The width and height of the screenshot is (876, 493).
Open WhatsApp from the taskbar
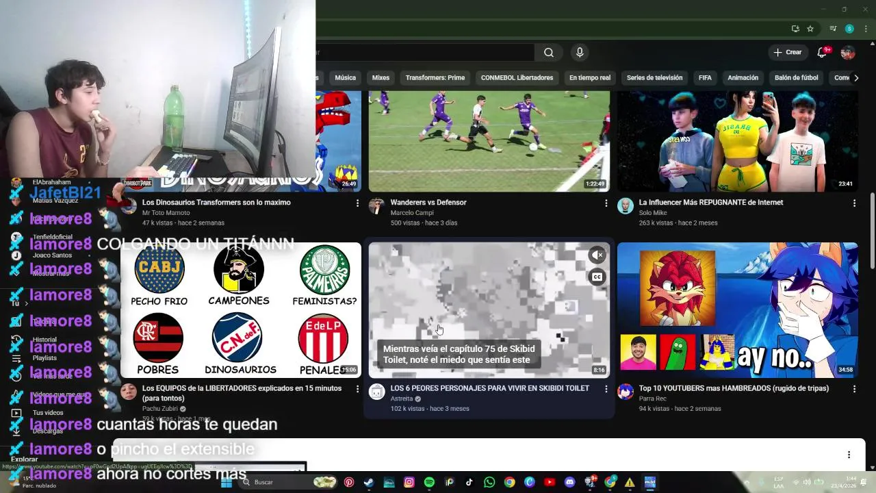click(x=489, y=482)
